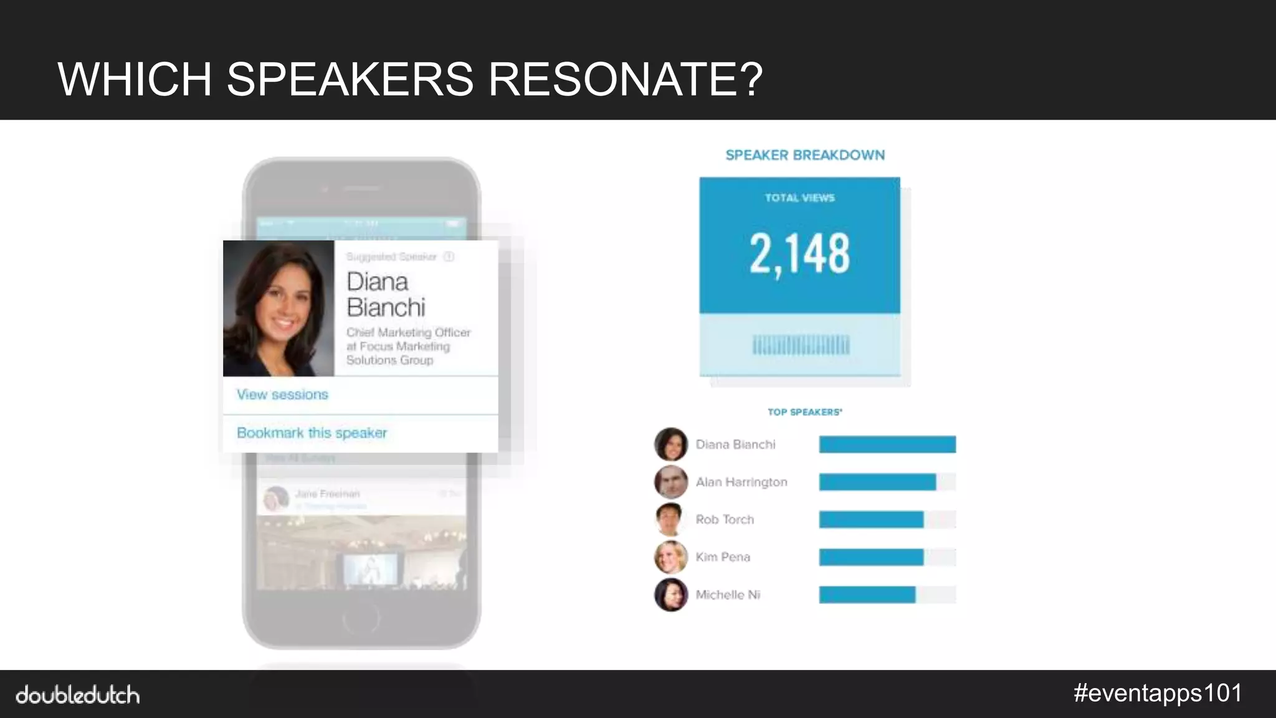Click the #eventapps101 hashtag
This screenshot has width=1276, height=718.
pos(1158,693)
